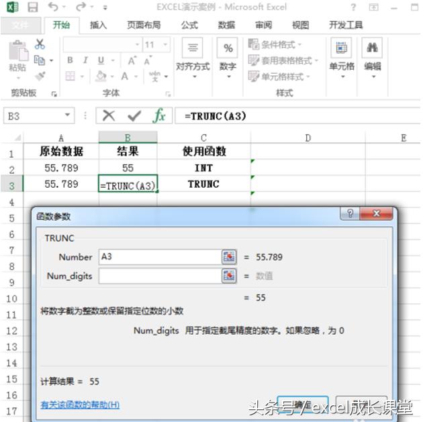The width and height of the screenshot is (423, 422).
Task: Click the fill color bucket icon
Action: pyautogui.click(x=101, y=76)
